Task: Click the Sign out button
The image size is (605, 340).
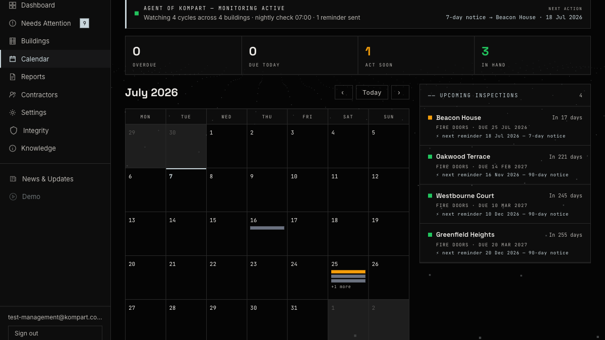Action: [x=55, y=333]
